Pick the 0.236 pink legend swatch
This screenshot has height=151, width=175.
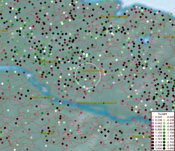[153, 120]
